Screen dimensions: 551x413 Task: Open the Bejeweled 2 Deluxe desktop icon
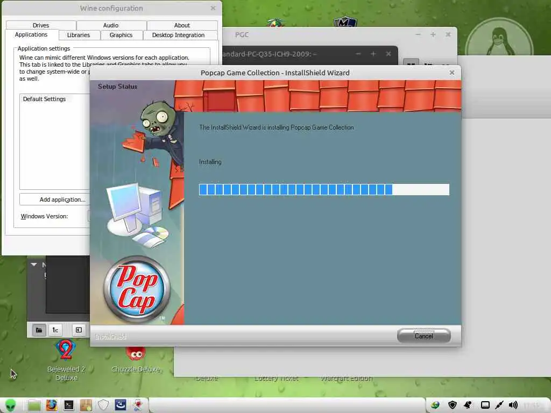66,360
